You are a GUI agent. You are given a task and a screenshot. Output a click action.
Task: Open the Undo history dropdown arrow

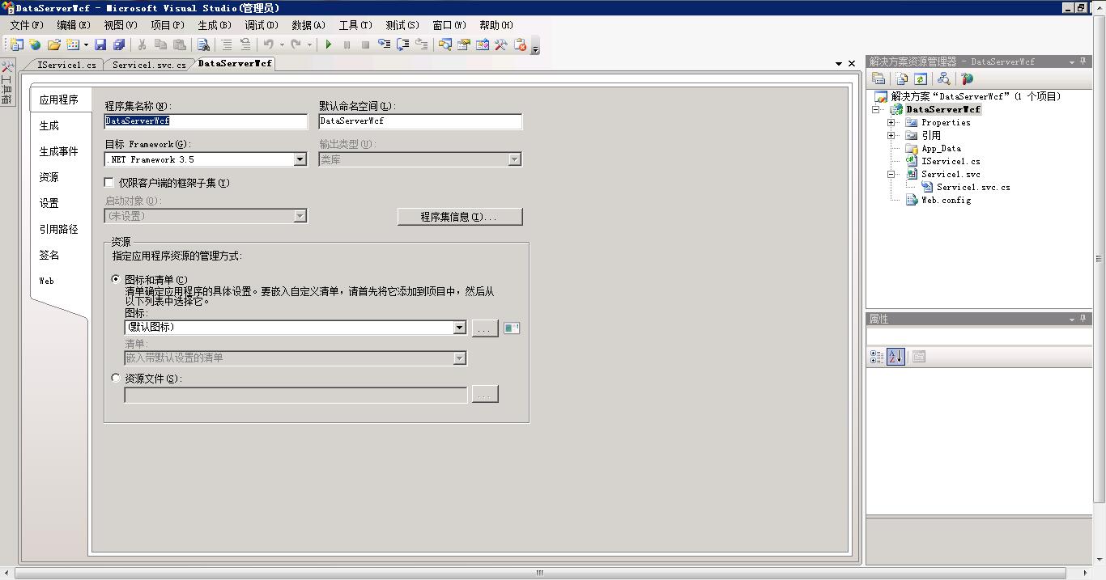281,45
